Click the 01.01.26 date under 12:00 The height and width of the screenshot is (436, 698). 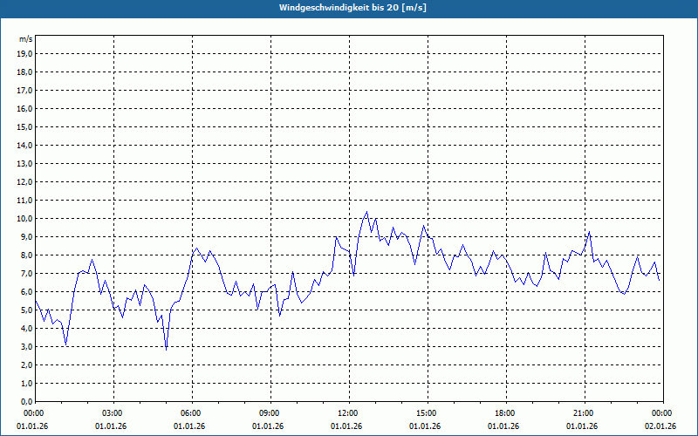pyautogui.click(x=346, y=426)
